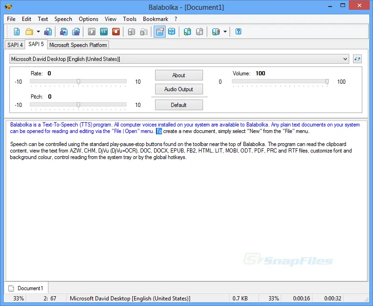
Task: Maximize the Balabolka window
Action: (x=343, y=6)
